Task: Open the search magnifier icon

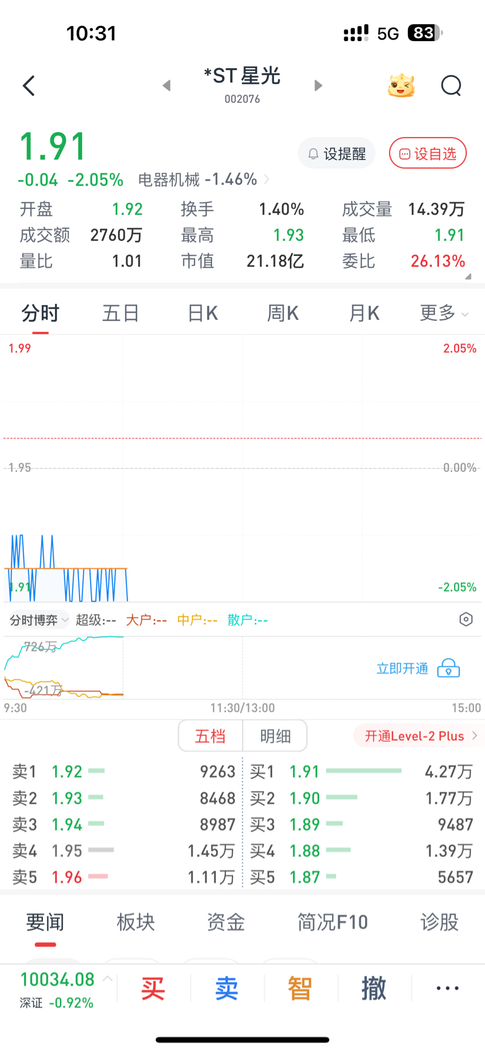Action: click(451, 85)
